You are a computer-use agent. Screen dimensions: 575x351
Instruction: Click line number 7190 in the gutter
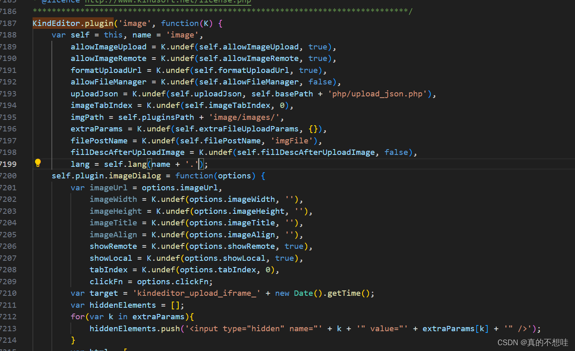(8, 58)
